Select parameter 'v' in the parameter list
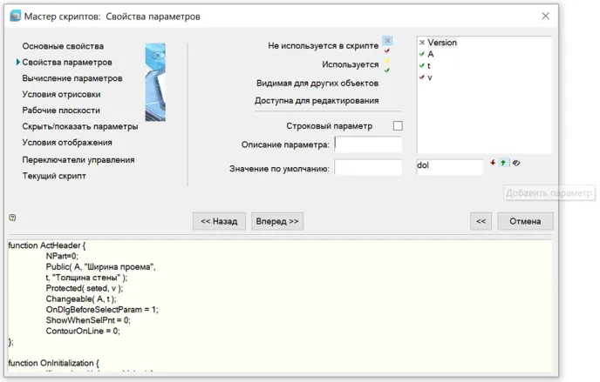The width and height of the screenshot is (600, 382). pyautogui.click(x=429, y=77)
